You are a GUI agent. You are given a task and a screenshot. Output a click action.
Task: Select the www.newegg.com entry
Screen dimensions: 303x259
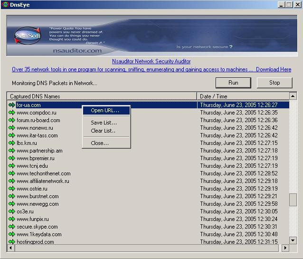38,204
